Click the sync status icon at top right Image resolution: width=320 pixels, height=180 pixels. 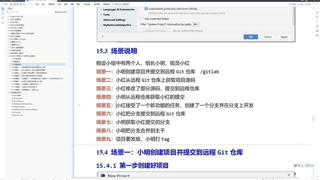point(292,4)
